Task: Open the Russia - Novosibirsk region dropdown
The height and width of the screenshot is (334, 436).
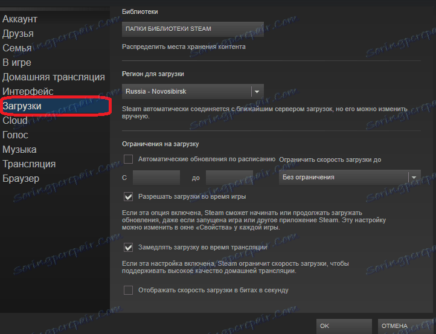Action: (193, 91)
